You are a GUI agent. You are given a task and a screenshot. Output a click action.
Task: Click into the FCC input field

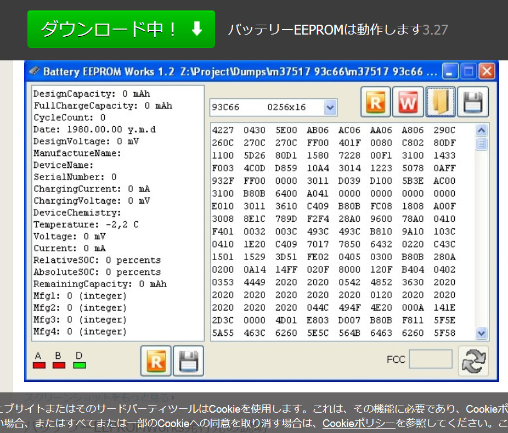(431, 359)
